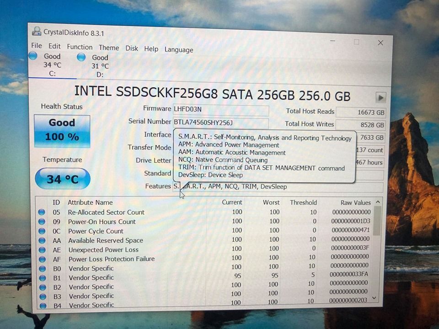Click the scroll down arrow of attribute list
439x329 pixels.
(x=375, y=298)
